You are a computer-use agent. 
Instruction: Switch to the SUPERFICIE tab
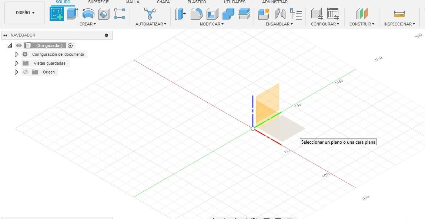pos(98,2)
